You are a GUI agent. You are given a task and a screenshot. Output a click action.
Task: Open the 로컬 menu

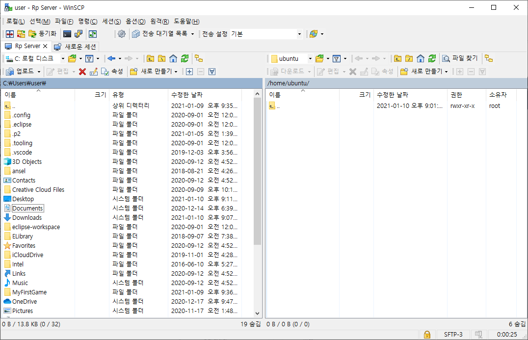point(16,22)
